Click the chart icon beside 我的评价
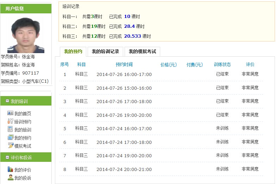This screenshot has height=184, width=276. 10,170
